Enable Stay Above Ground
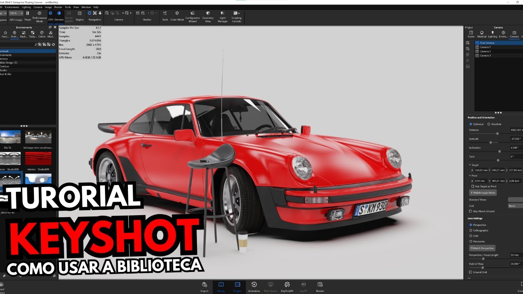The height and width of the screenshot is (294, 523). click(483, 211)
